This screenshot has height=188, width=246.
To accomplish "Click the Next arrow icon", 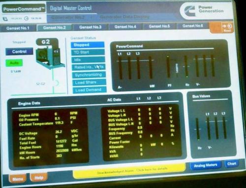I will 227,28.
